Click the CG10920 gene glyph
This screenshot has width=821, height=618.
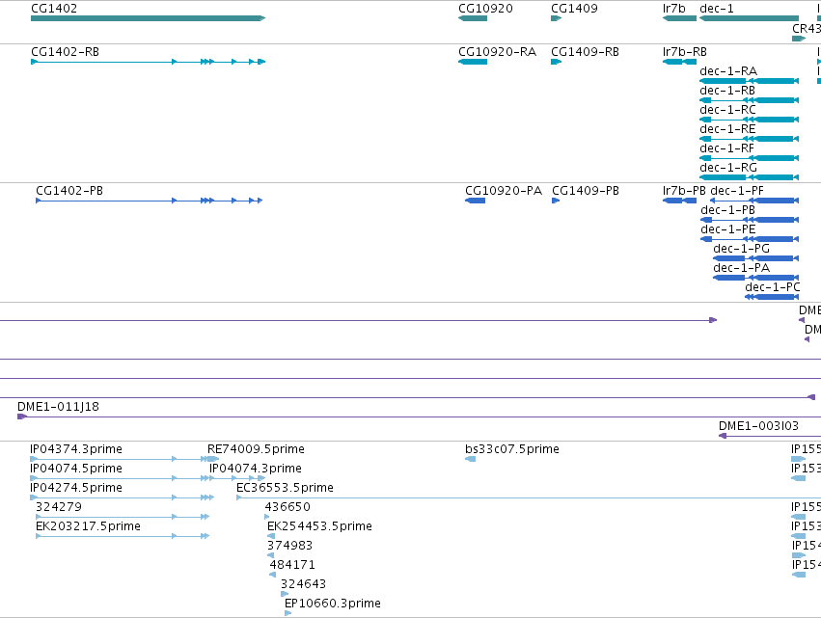click(473, 18)
